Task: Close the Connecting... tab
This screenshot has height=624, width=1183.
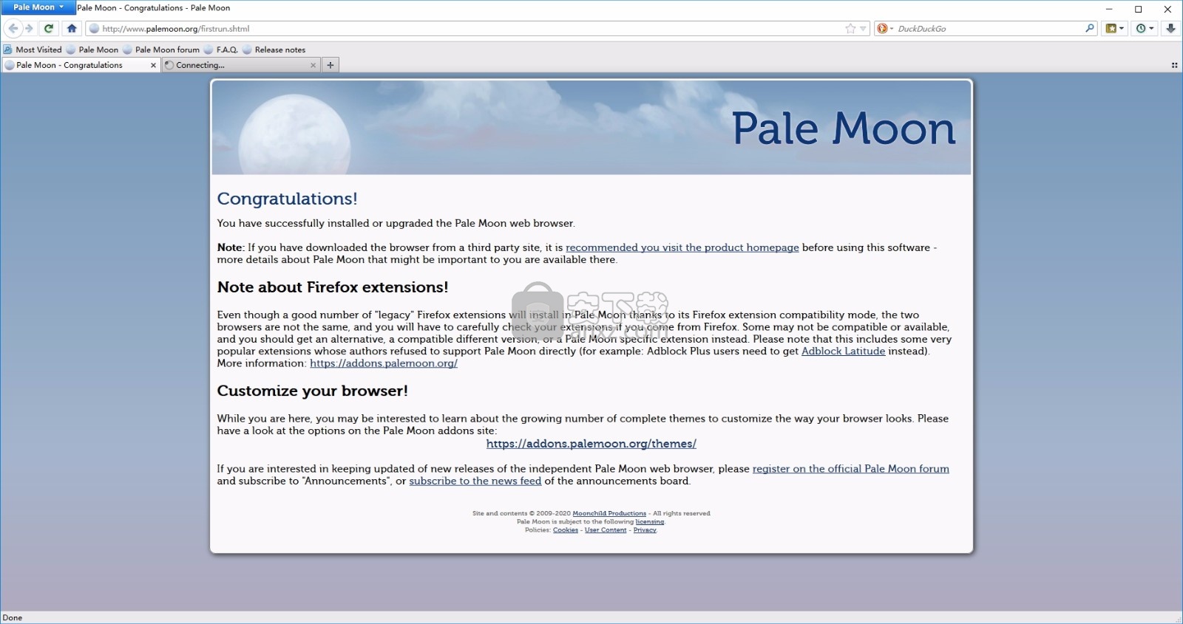Action: [x=313, y=65]
